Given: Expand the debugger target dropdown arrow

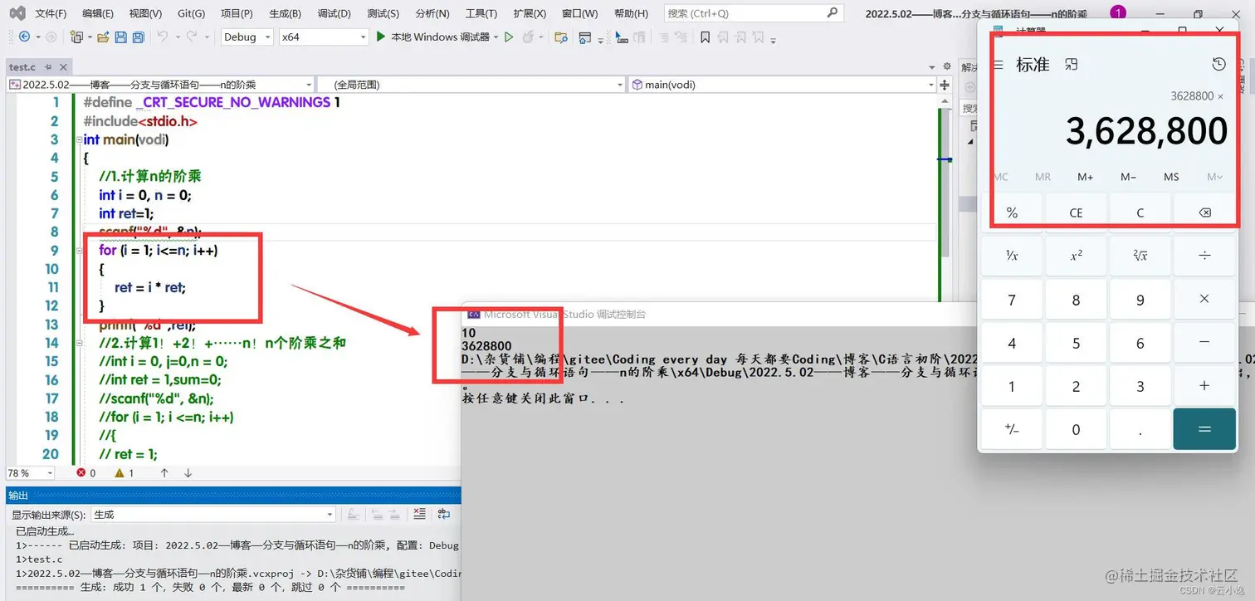Looking at the screenshot, I should pos(496,37).
